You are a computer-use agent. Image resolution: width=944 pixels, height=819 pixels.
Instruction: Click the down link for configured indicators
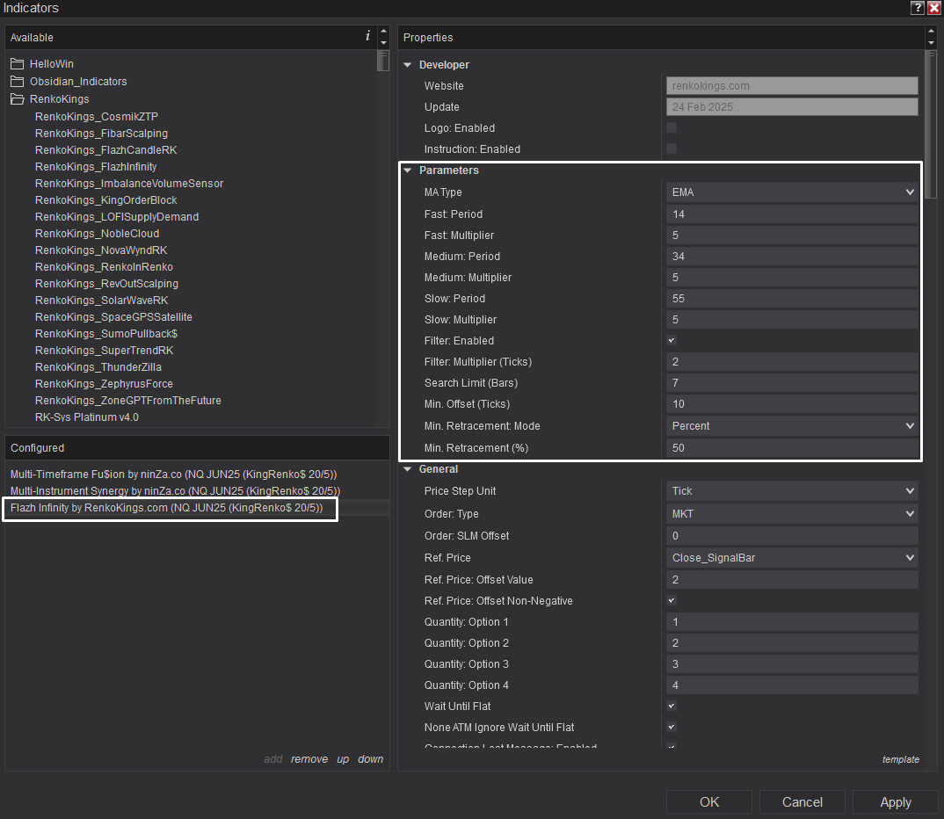(x=370, y=759)
